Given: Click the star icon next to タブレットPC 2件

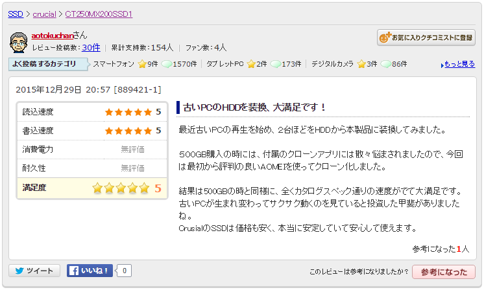Looking at the screenshot, I should coord(251,64).
